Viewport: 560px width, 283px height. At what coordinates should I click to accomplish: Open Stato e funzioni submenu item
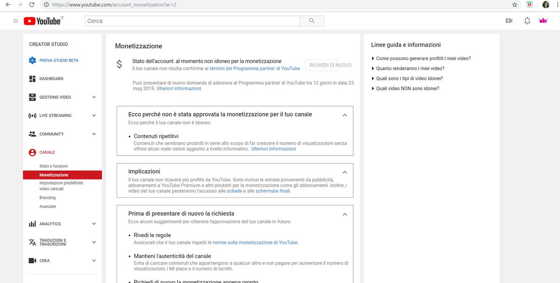point(54,166)
